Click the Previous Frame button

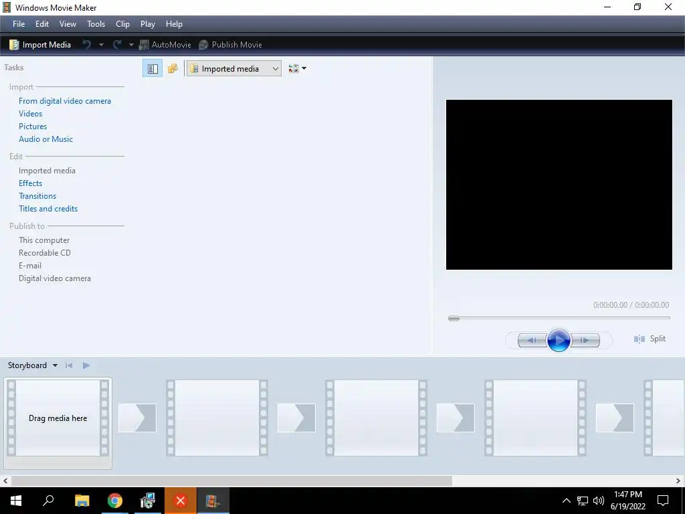click(x=532, y=340)
